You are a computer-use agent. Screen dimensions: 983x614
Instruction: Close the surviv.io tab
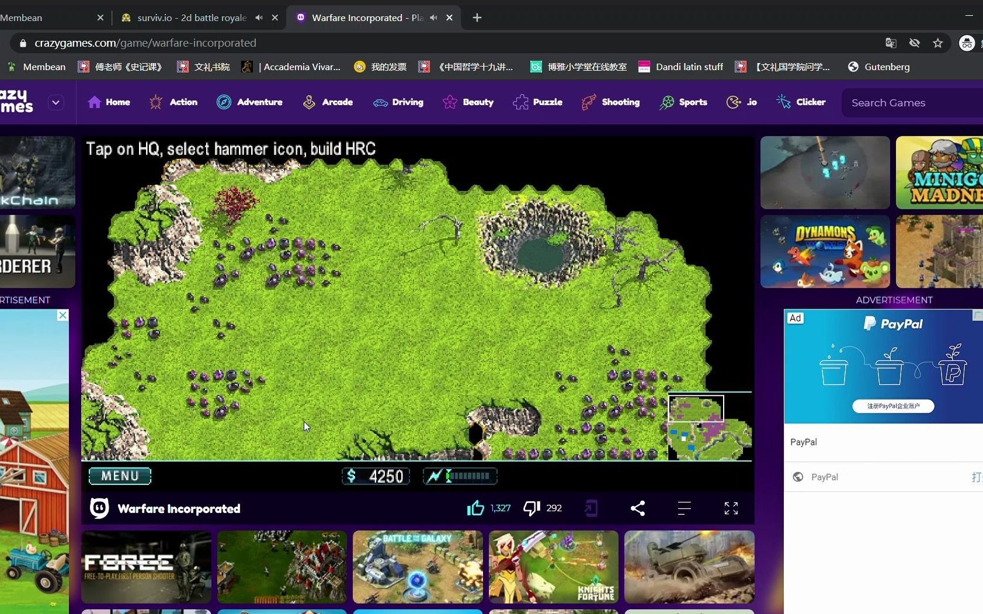coord(275,18)
